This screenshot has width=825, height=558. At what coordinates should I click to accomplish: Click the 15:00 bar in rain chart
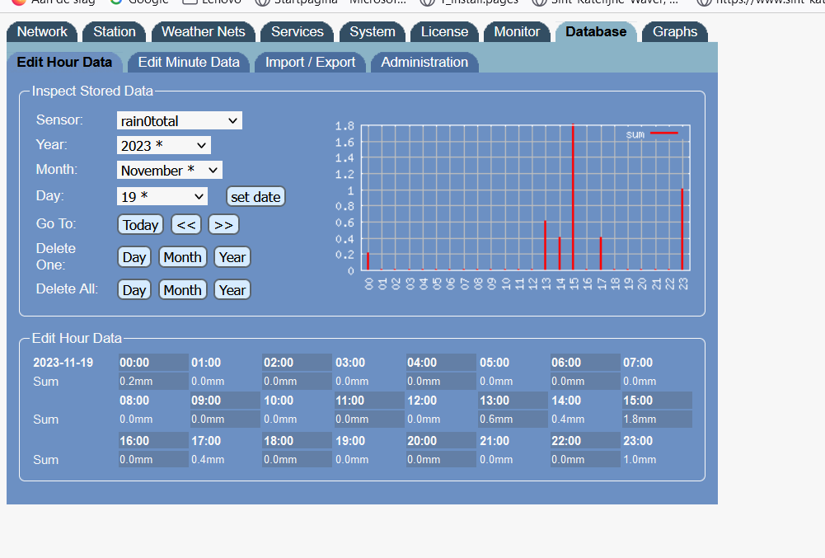pos(573,198)
